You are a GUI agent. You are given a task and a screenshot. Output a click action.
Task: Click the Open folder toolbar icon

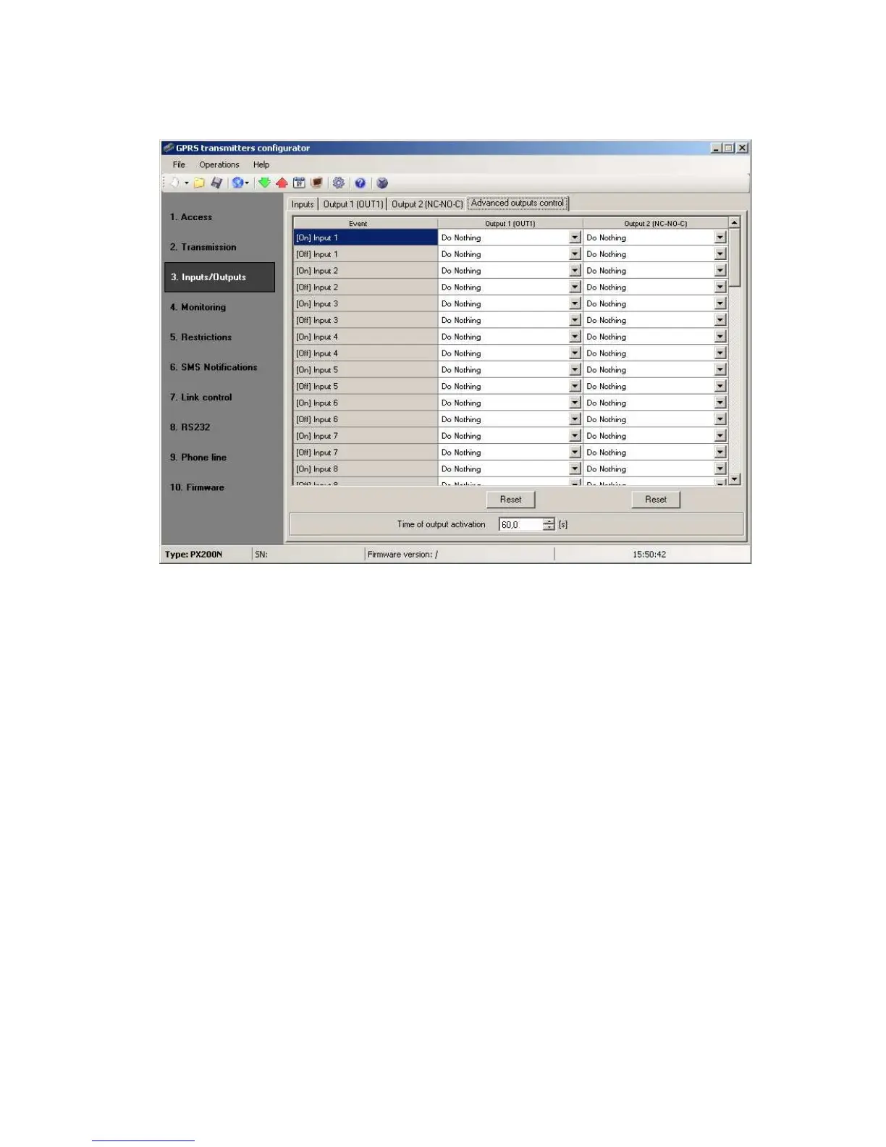199,183
